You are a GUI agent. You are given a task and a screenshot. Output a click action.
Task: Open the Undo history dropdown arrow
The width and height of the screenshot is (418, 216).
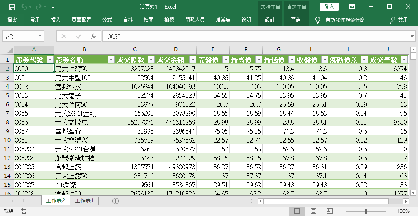[x=31, y=7]
